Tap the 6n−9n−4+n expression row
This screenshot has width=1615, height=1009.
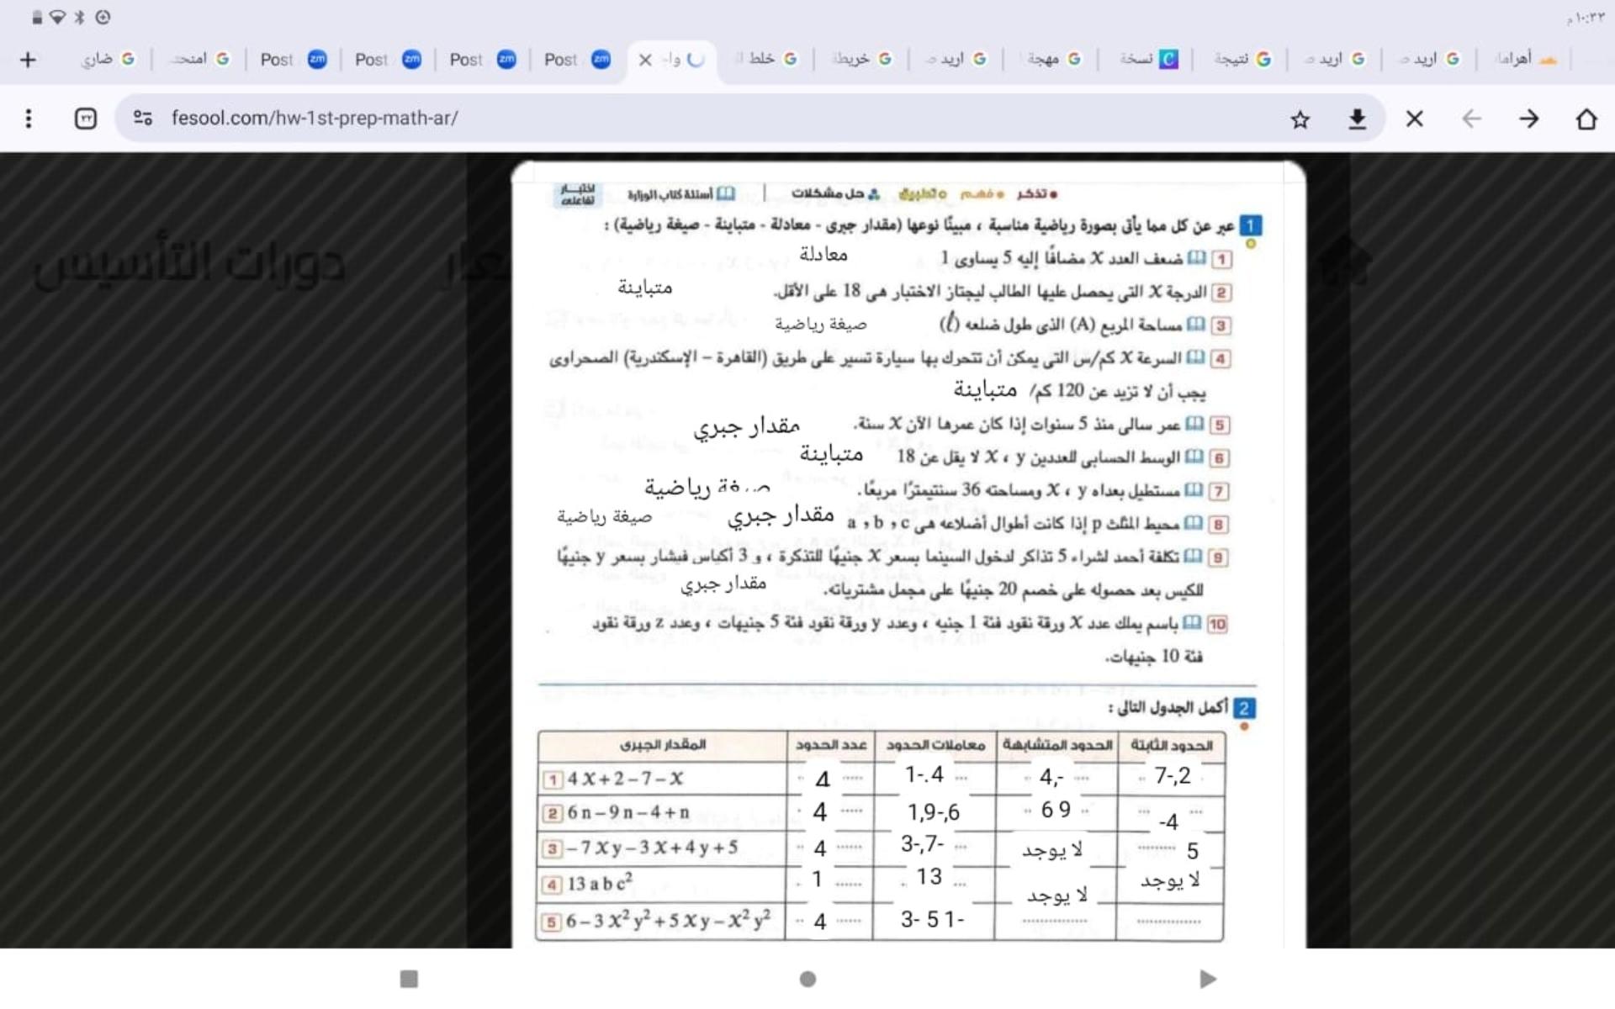(628, 812)
